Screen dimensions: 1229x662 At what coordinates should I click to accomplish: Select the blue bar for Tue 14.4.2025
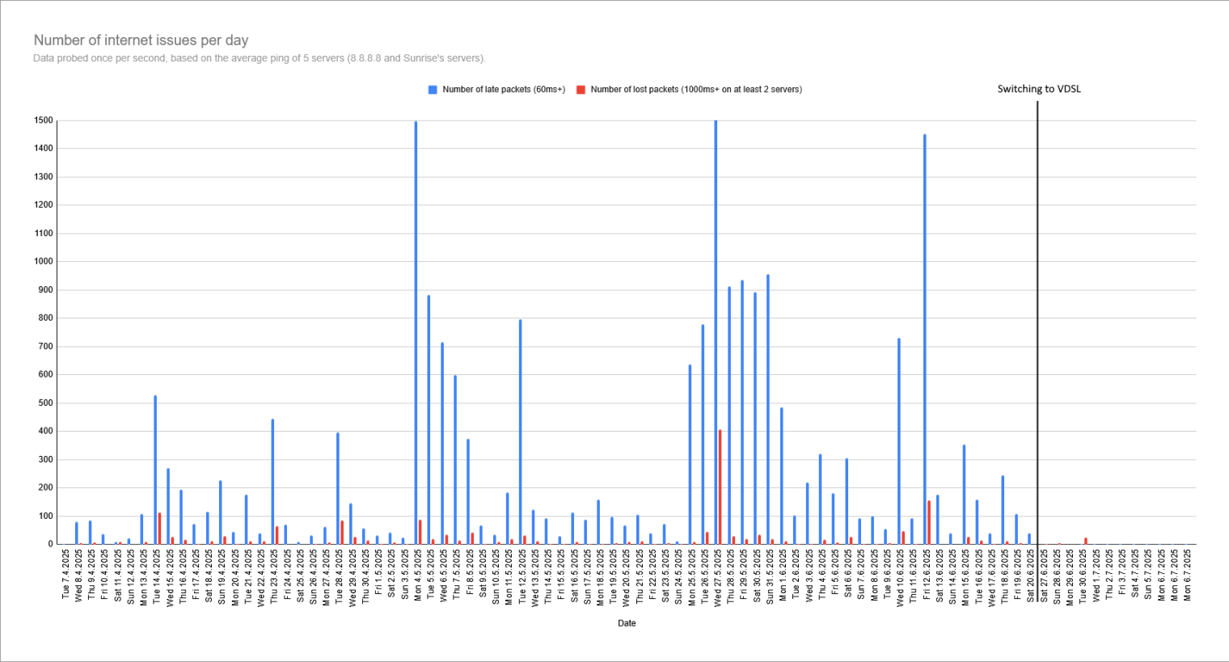point(155,470)
